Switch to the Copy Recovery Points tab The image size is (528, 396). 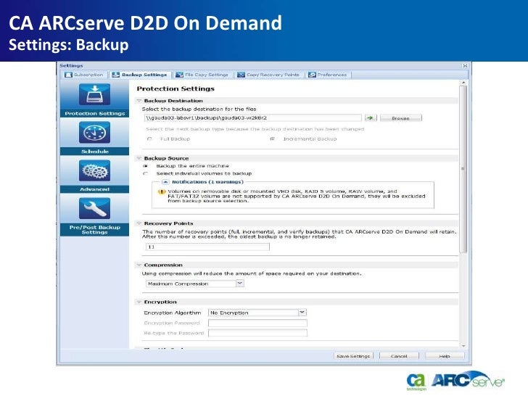[269, 75]
